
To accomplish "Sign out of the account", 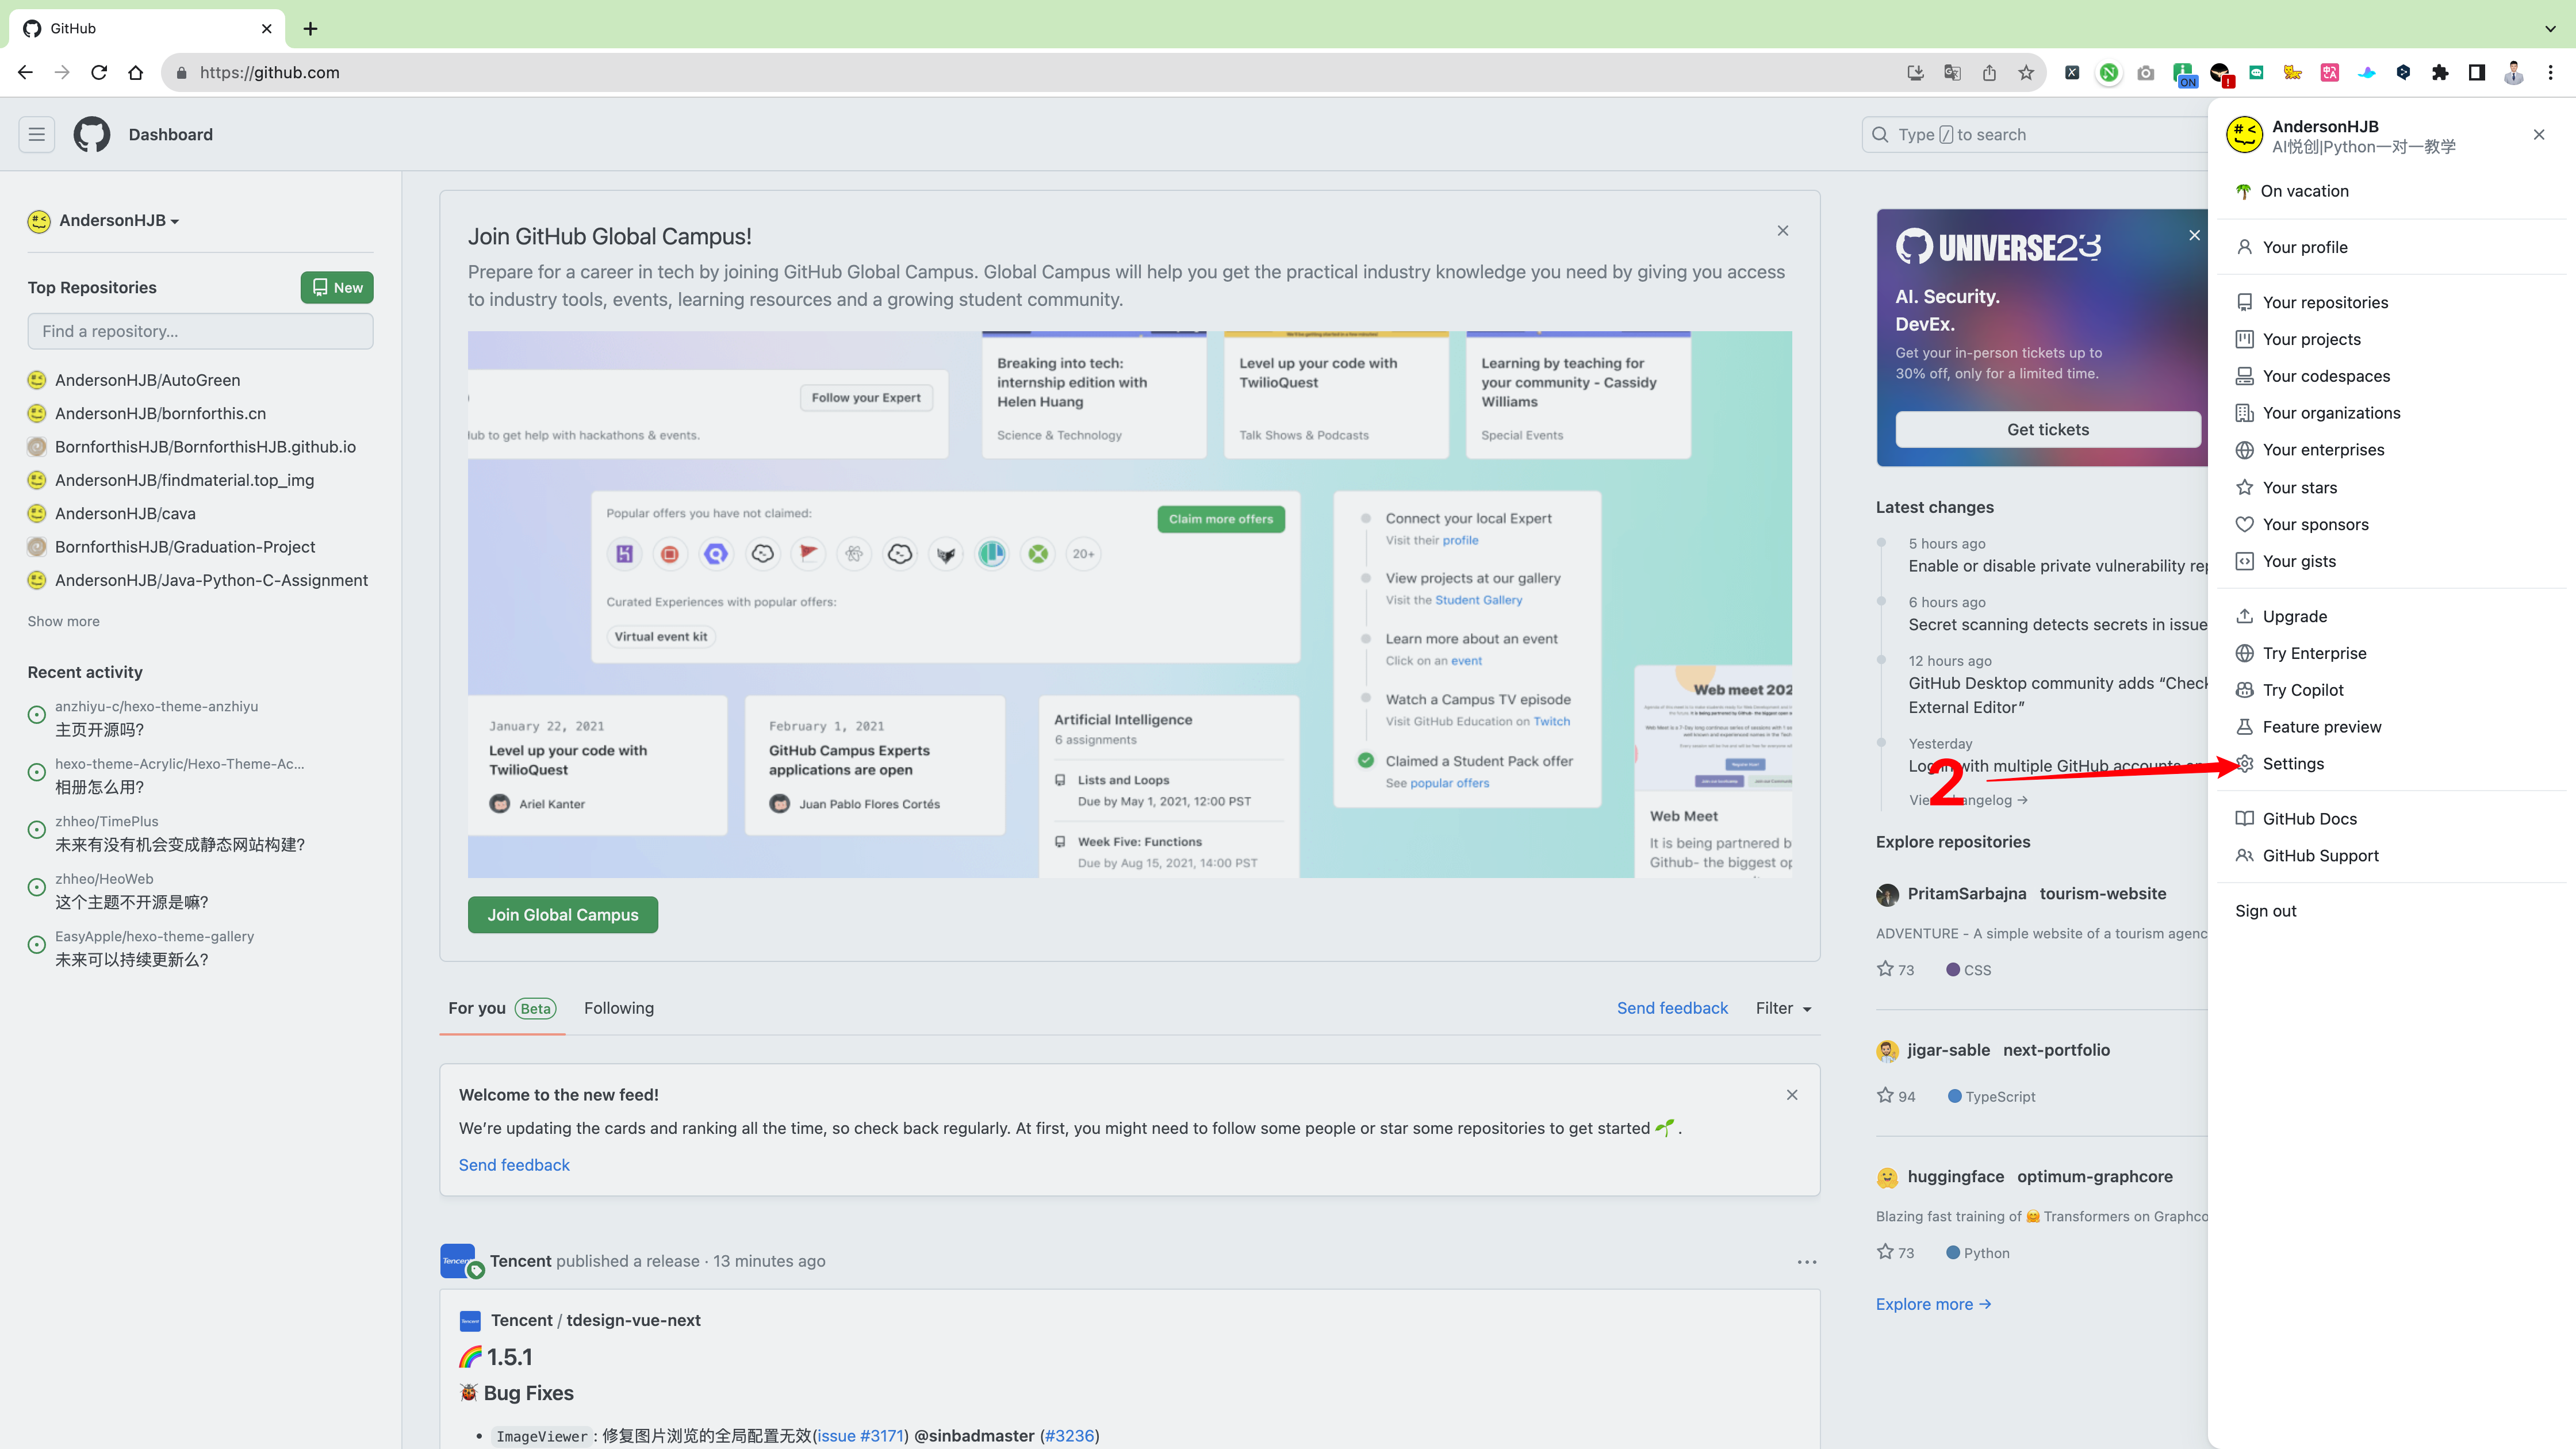I will [2391, 911].
